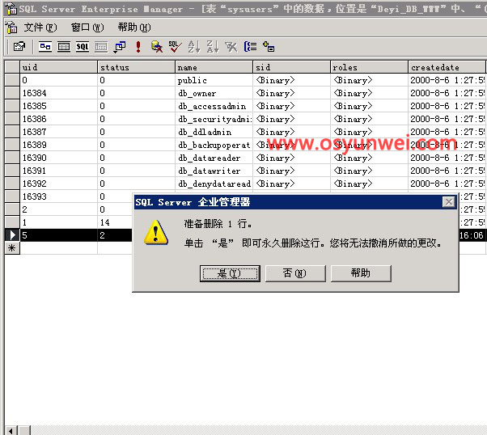The image size is (487, 435).
Task: Open the 帮助(H) menu
Action: point(134,27)
